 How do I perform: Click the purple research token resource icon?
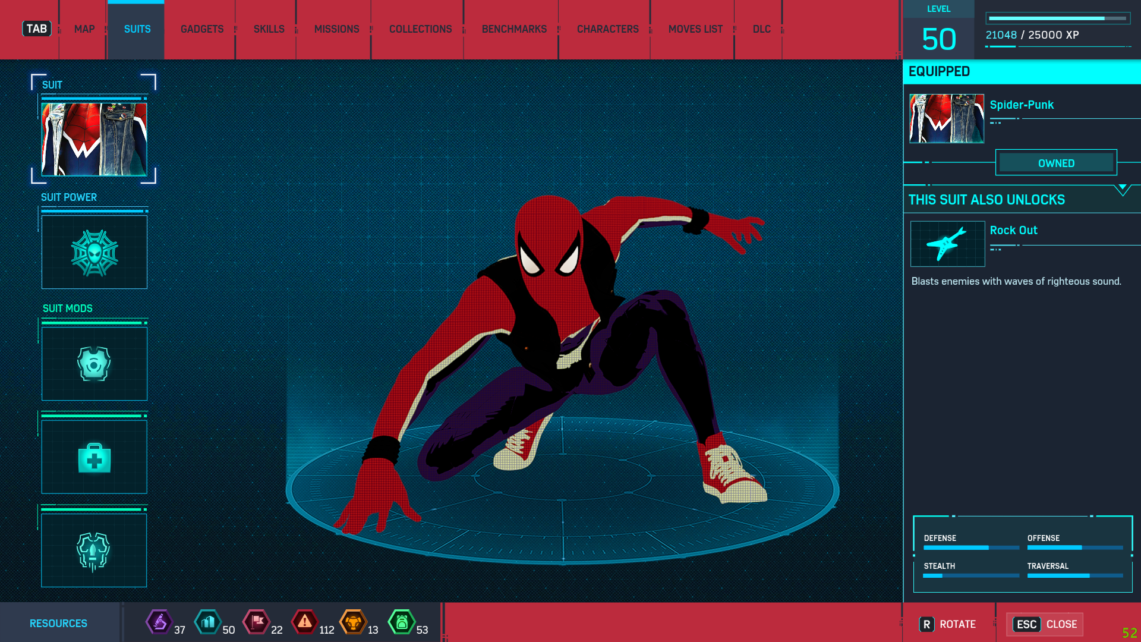[x=159, y=622]
